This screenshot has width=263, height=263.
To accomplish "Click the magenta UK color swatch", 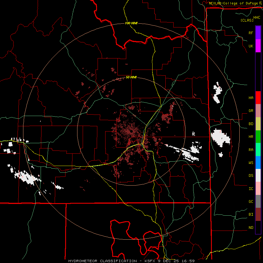I will pyautogui.click(x=258, y=46).
